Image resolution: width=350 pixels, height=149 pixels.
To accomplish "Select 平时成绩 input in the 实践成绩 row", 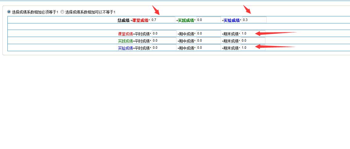I will (x=164, y=41).
